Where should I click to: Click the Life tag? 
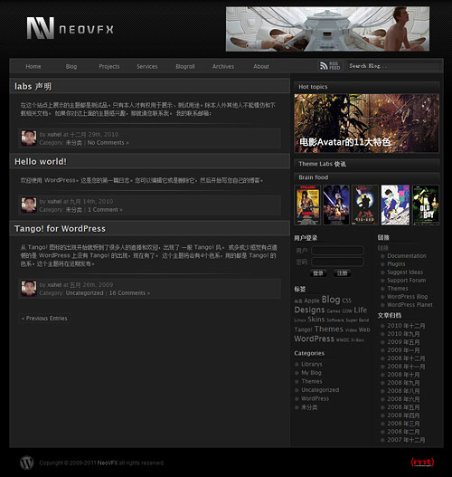(x=361, y=310)
